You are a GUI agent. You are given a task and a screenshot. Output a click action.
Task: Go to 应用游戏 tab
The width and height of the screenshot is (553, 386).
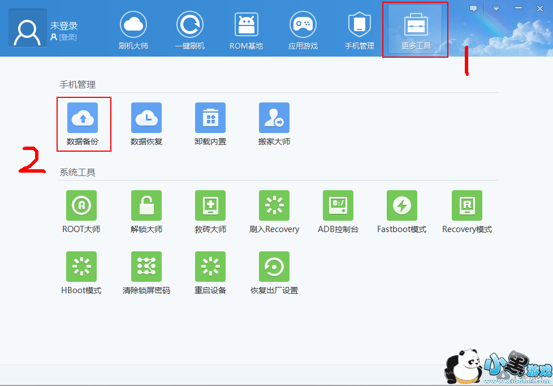303,31
